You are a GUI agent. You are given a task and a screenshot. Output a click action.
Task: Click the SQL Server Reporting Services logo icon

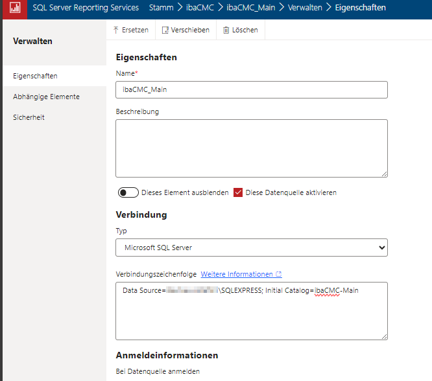(13, 8)
